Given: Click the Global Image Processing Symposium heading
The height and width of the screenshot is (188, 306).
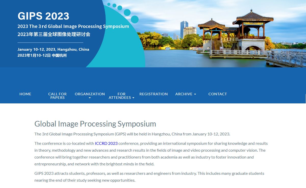Looking at the screenshot, I should point(95,124).
